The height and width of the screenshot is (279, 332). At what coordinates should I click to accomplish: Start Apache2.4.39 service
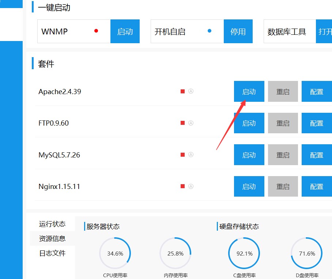pyautogui.click(x=249, y=92)
